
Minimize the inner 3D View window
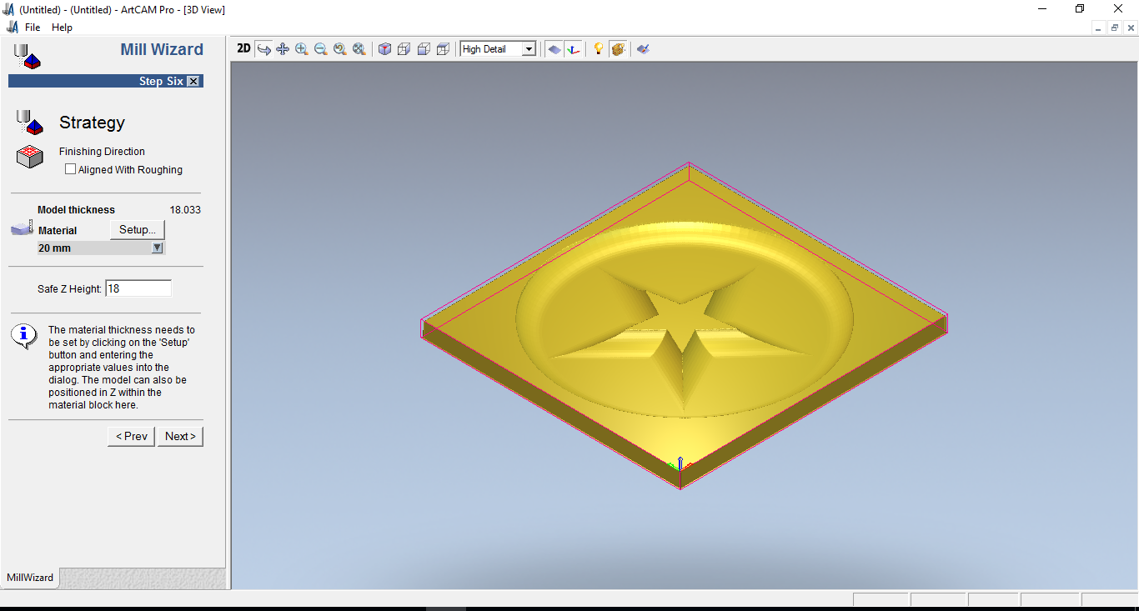click(1098, 28)
